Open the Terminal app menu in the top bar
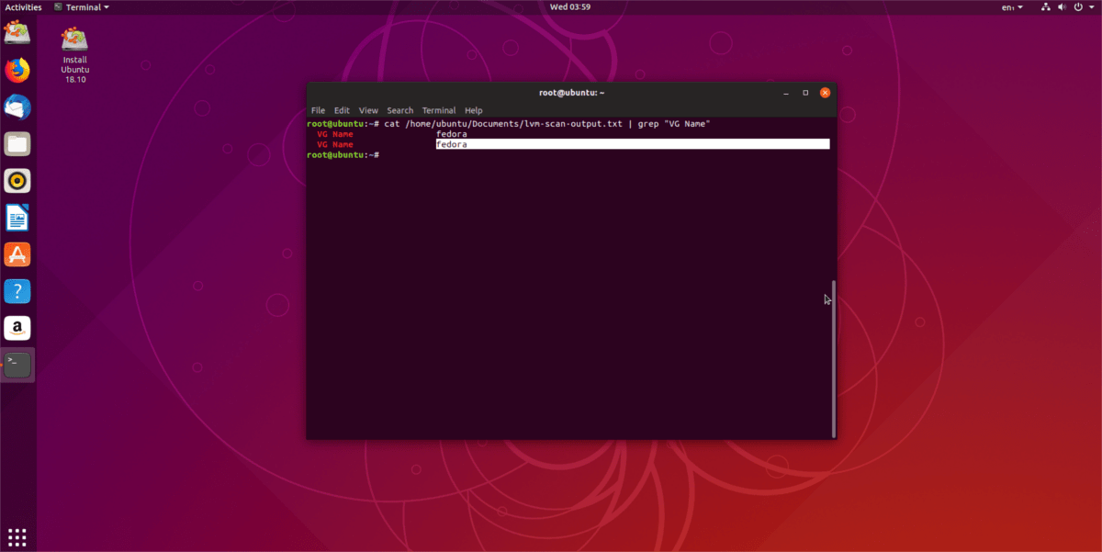The image size is (1102, 552). click(81, 6)
